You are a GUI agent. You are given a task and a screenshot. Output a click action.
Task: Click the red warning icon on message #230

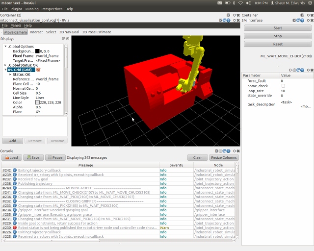[x=15, y=227]
